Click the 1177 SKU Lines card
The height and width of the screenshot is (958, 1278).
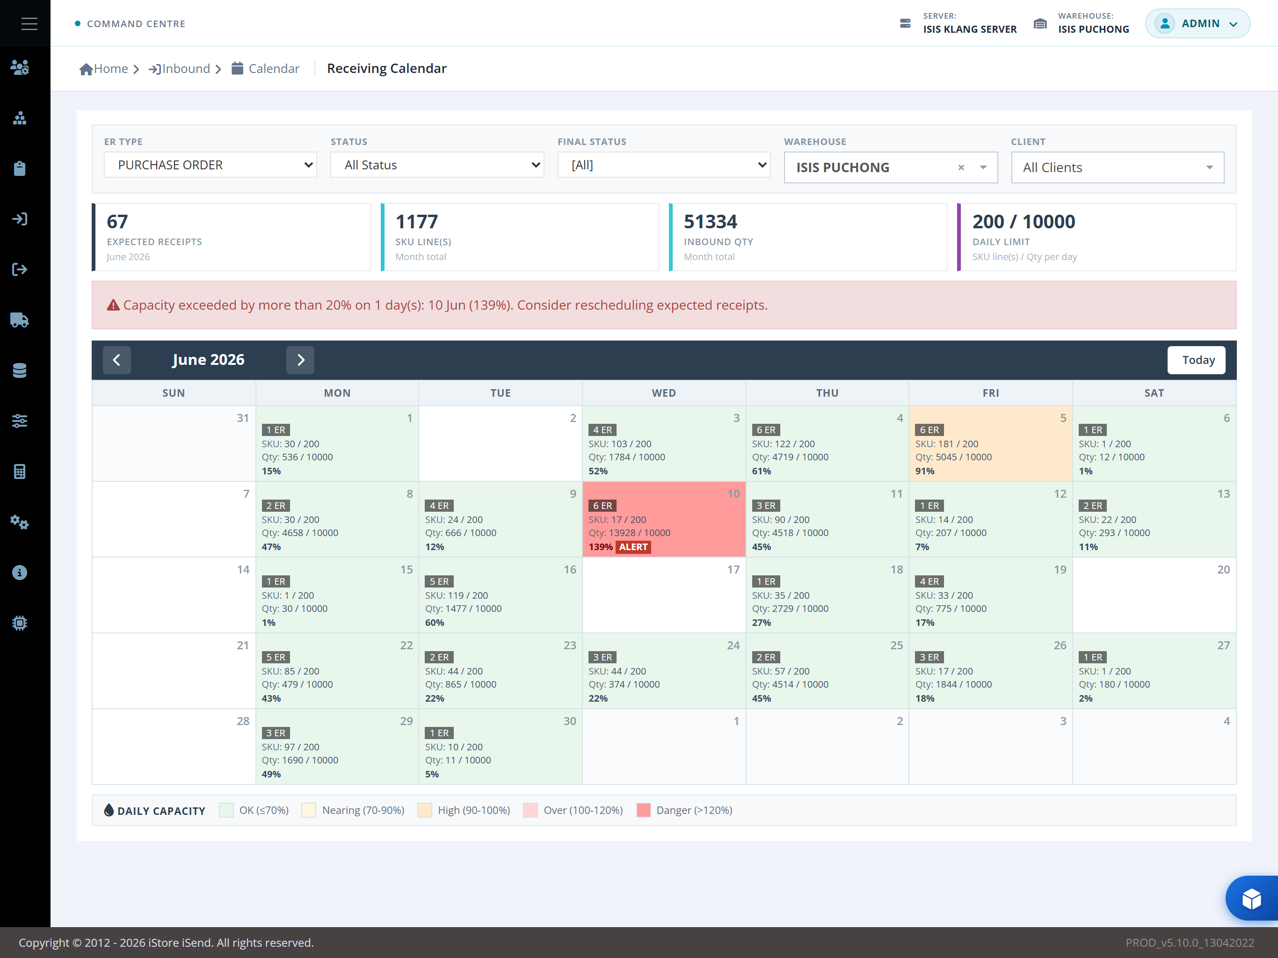coord(519,237)
